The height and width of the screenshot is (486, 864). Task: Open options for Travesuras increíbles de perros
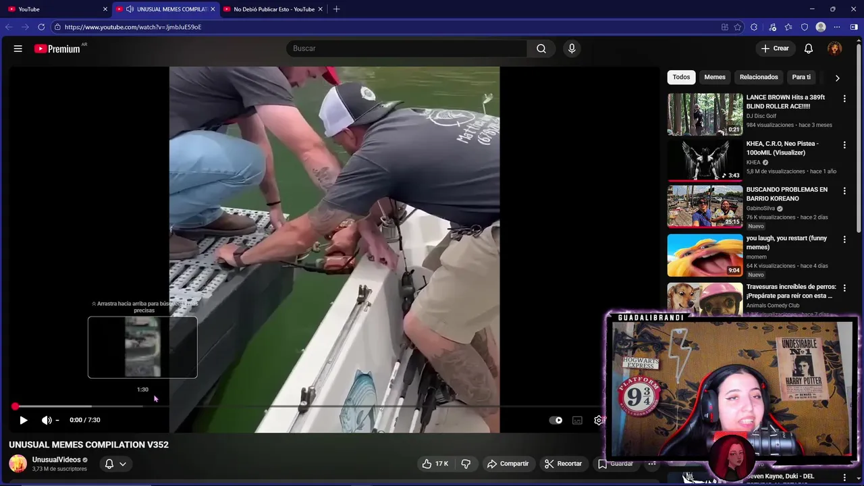pyautogui.click(x=844, y=288)
